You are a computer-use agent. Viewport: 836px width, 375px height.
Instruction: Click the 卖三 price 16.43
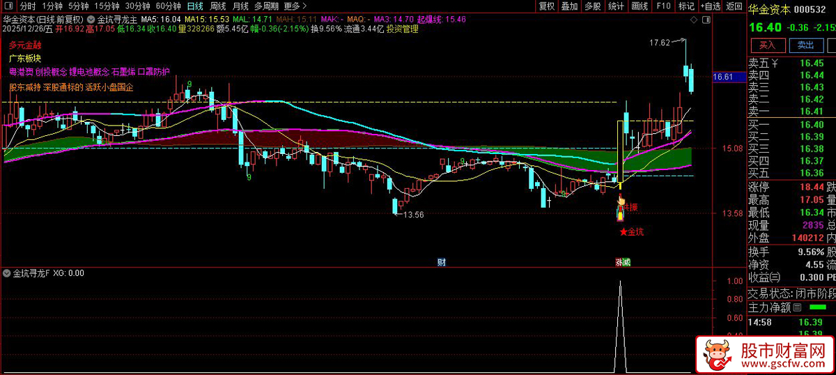point(812,87)
